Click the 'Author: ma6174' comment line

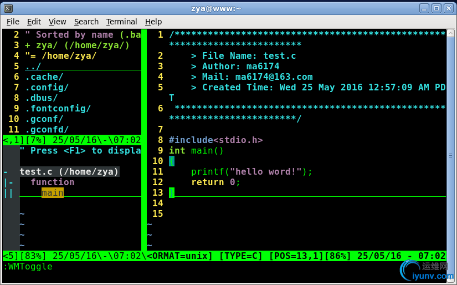tap(235, 66)
